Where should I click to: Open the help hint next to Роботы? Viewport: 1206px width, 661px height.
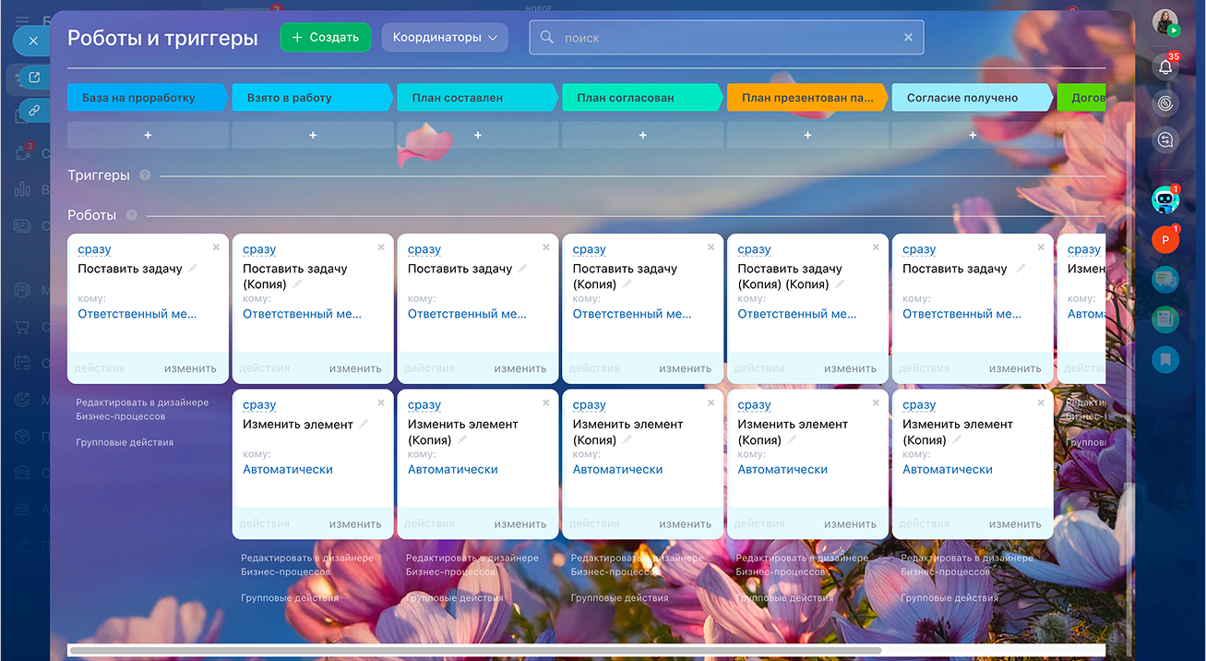131,215
